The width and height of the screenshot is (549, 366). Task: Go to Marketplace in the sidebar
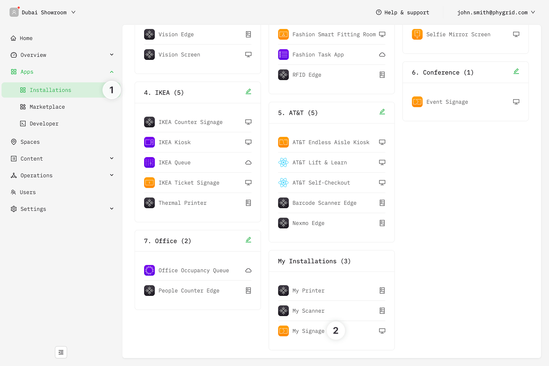[x=47, y=107]
